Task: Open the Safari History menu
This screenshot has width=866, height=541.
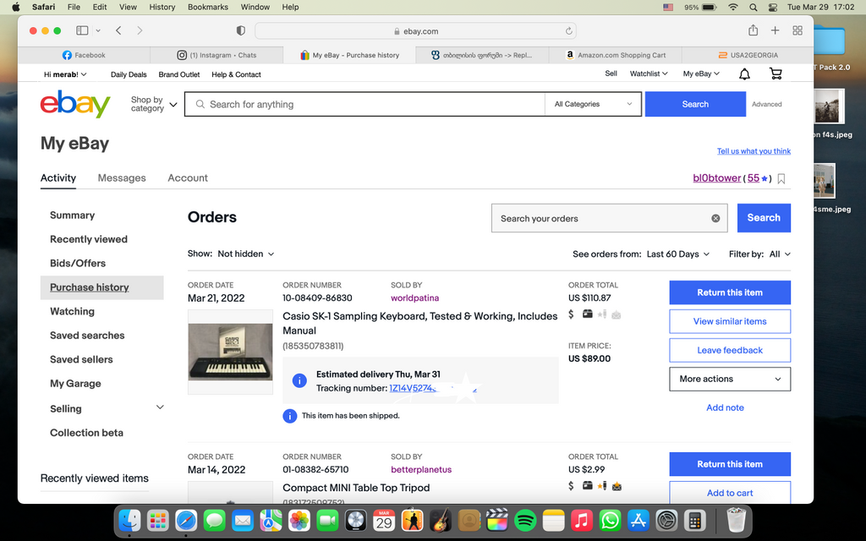Action: (162, 7)
